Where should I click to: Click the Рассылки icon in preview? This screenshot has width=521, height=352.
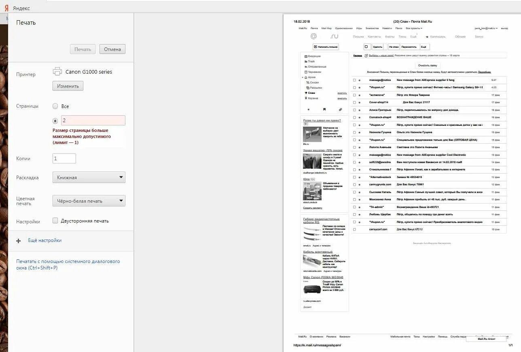[308, 87]
